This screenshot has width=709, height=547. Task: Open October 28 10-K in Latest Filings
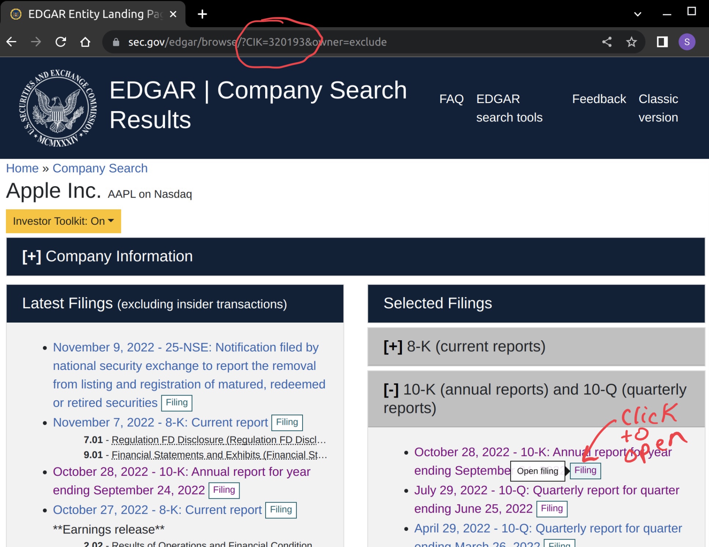pos(182,481)
